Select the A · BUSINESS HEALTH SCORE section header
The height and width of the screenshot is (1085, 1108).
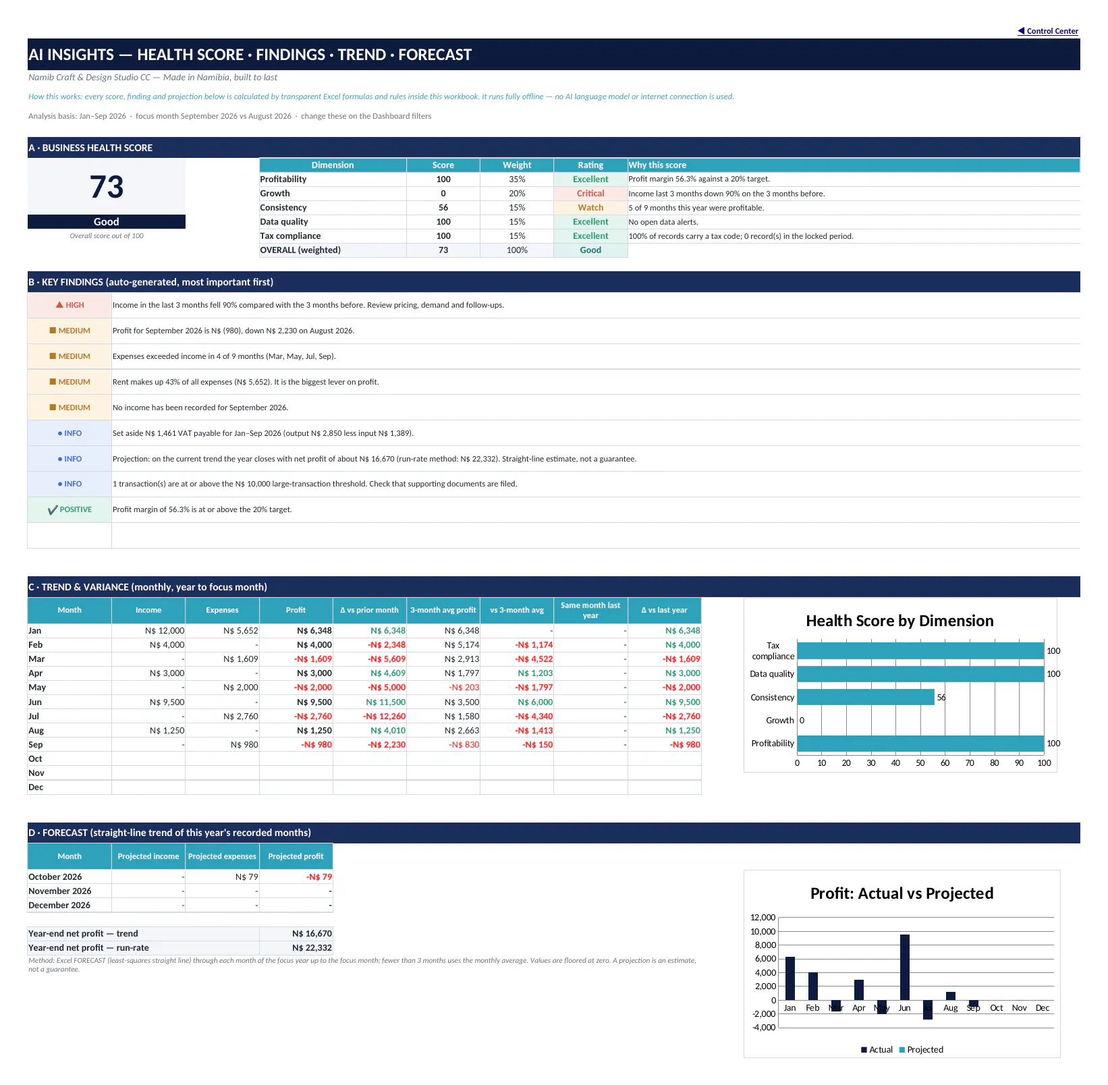pyautogui.click(x=554, y=148)
